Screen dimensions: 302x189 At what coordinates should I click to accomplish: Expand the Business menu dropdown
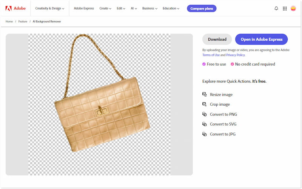click(150, 8)
